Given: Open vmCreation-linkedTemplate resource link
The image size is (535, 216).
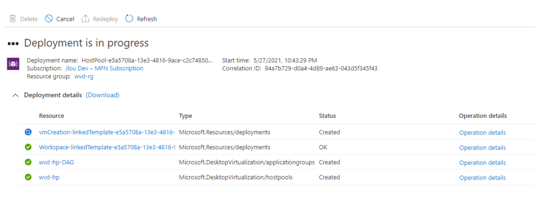Looking at the screenshot, I should (107, 132).
